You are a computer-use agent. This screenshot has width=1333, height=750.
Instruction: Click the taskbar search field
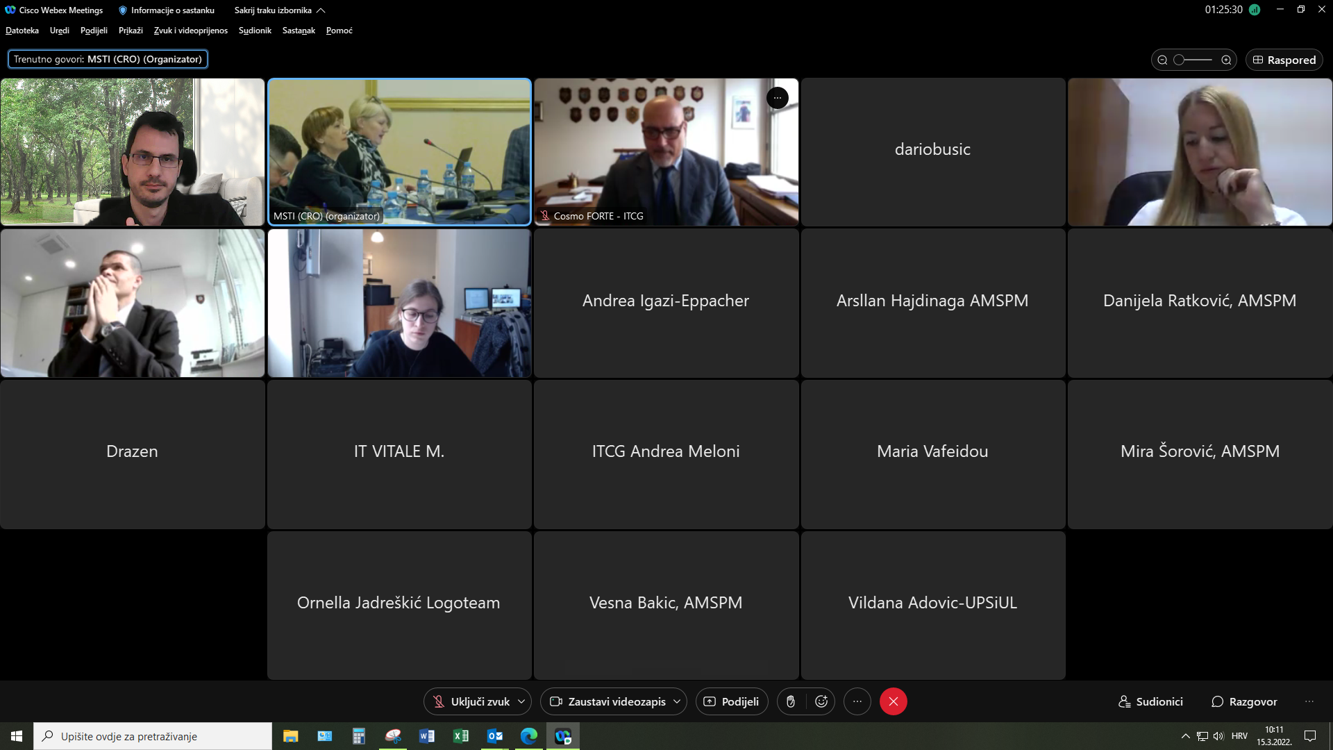point(153,736)
